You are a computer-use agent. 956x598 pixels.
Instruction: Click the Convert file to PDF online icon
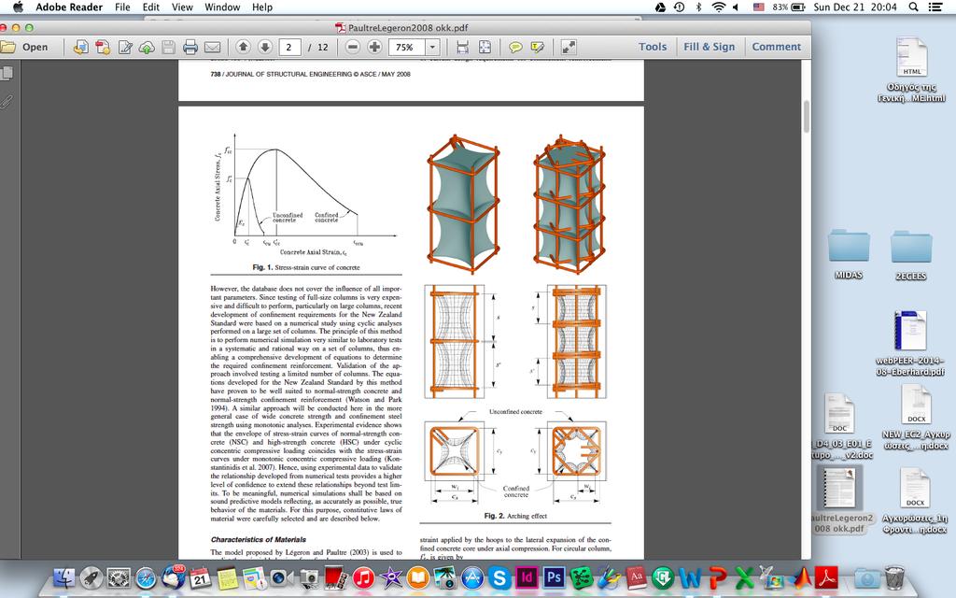[x=80, y=47]
